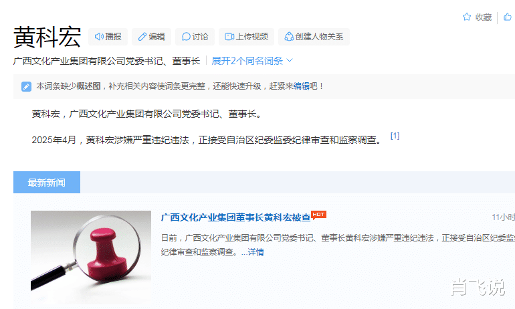Click the 黄科宏 entry title
The image size is (515, 309).
click(47, 37)
